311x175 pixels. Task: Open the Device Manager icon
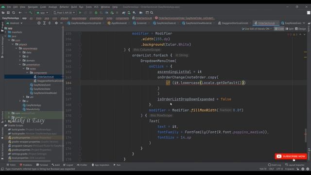point(129,13)
